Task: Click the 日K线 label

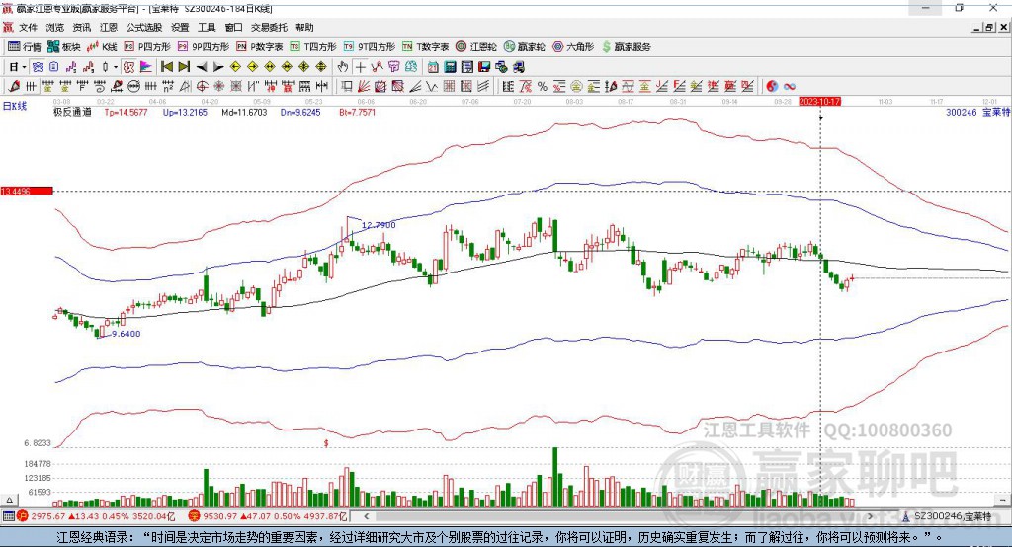Action: pyautogui.click(x=15, y=106)
